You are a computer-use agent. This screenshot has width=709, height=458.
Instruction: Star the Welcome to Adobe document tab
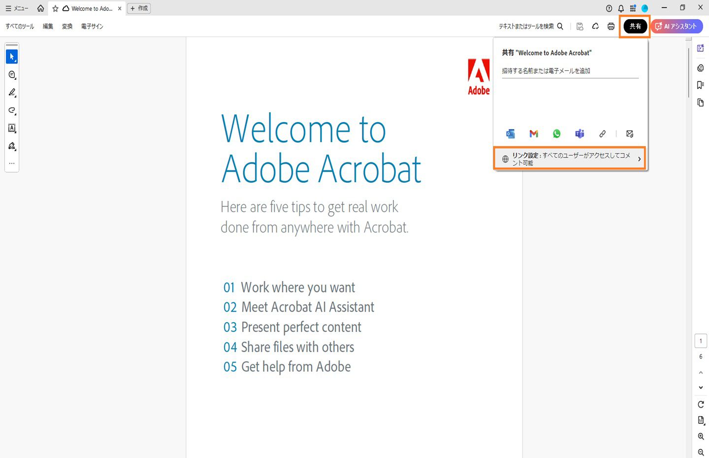(55, 8)
